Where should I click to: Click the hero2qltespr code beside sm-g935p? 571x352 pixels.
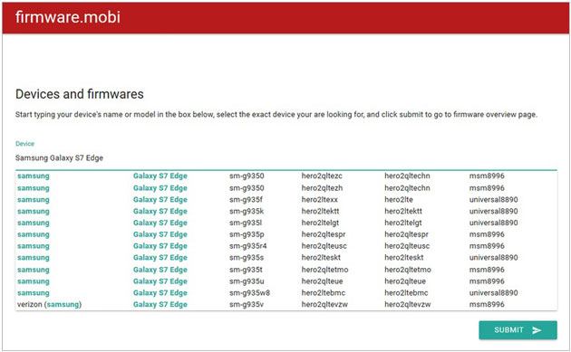click(x=324, y=234)
